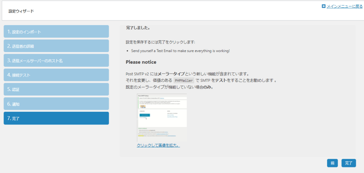Screen dimensions: 364x173
Task: Click the 完了しました。 heading text
Action: pyautogui.click(x=138, y=28)
